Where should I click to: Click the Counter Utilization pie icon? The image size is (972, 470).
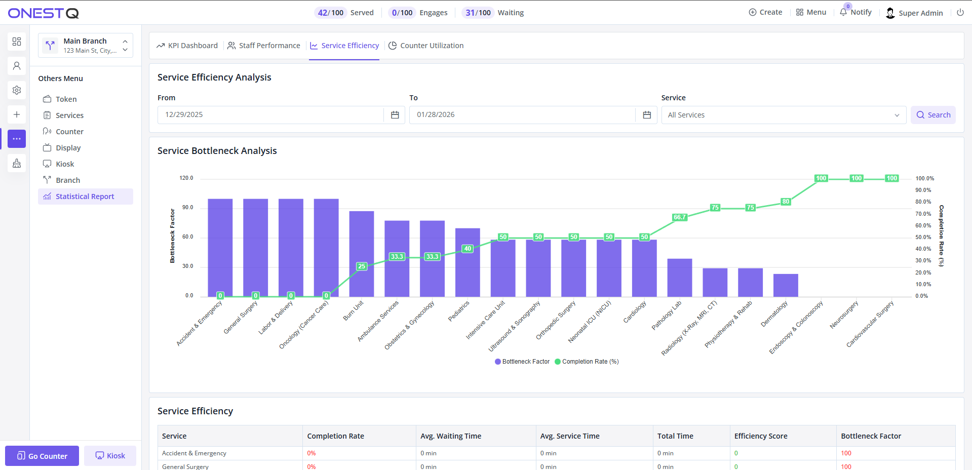pyautogui.click(x=393, y=46)
